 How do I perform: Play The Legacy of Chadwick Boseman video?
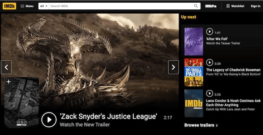coord(210,63)
